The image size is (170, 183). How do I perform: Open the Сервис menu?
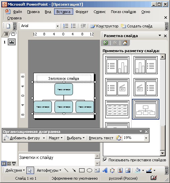point(100,12)
